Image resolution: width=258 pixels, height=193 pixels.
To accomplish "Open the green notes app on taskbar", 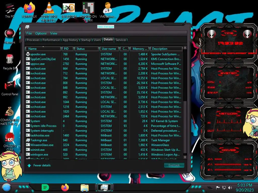I will pyautogui.click(x=45, y=187).
